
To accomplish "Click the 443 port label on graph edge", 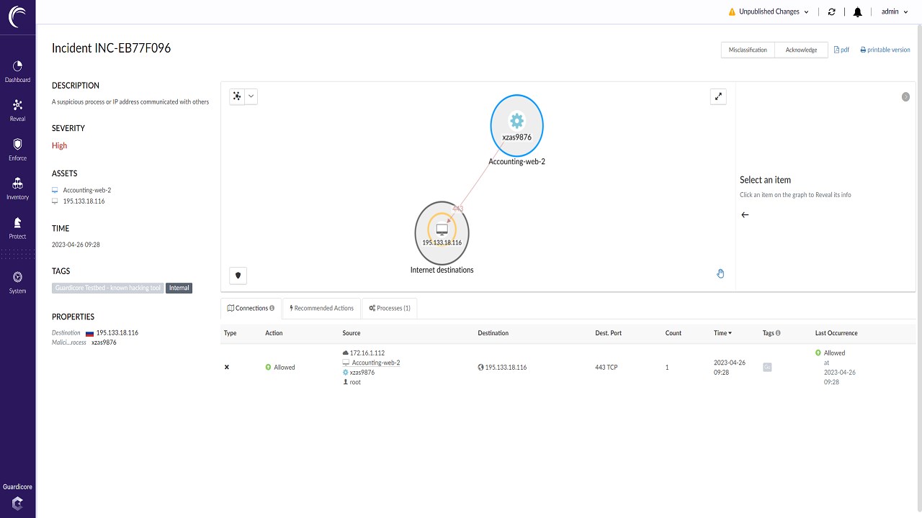I will [x=457, y=209].
